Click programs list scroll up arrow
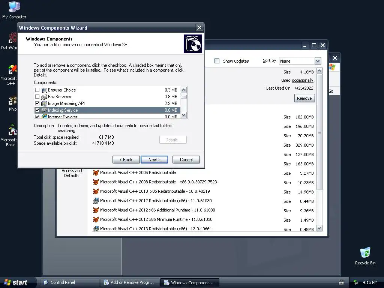Viewport: 384px width, 288px height. coord(319,71)
